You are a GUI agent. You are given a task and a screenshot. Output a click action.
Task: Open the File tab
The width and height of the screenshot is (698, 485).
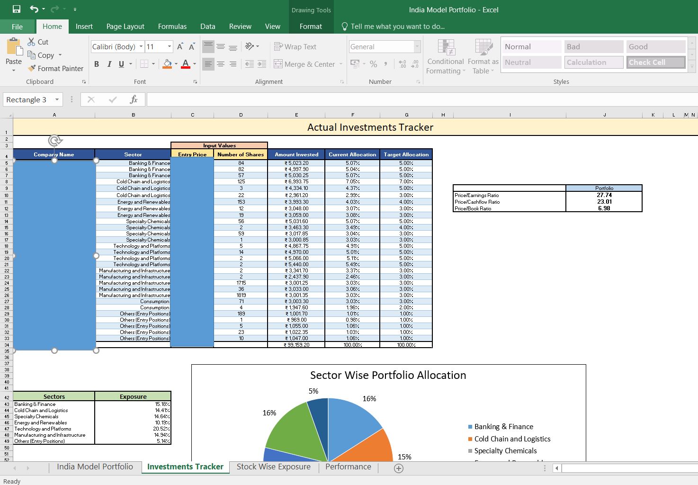[17, 27]
